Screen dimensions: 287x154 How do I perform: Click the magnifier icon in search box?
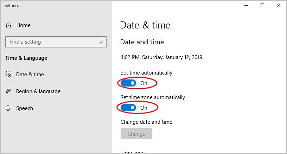(101, 42)
